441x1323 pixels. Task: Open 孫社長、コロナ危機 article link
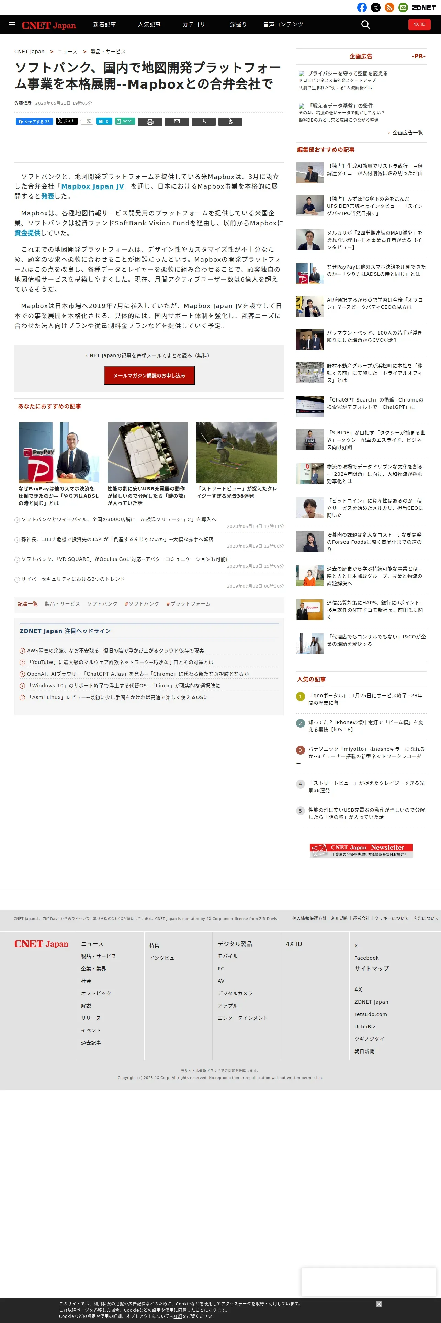[117, 539]
